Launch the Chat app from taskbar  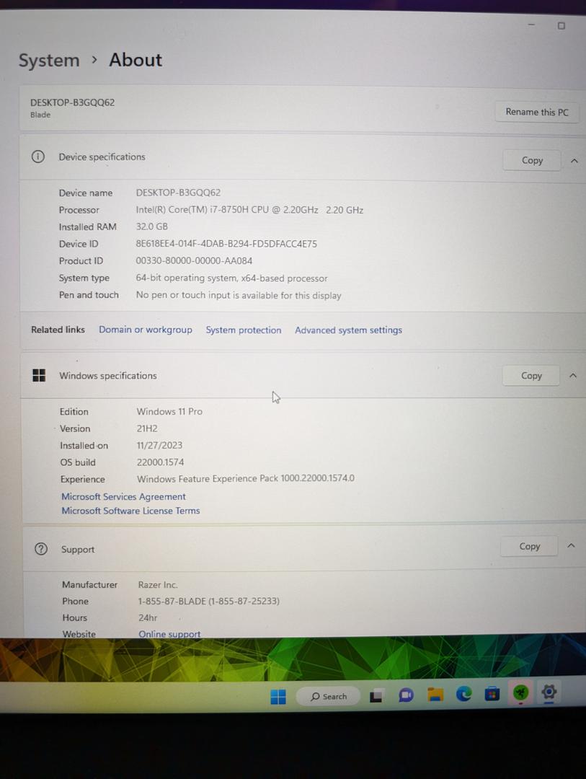pyautogui.click(x=406, y=695)
